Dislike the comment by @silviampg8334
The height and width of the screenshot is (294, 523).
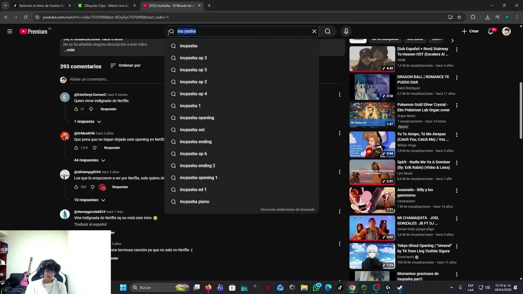pyautogui.click(x=92, y=187)
